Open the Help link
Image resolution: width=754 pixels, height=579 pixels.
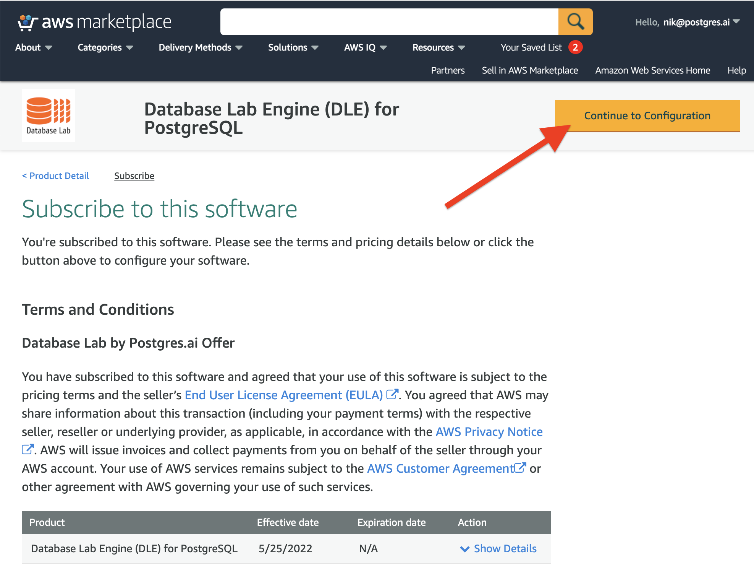(737, 70)
